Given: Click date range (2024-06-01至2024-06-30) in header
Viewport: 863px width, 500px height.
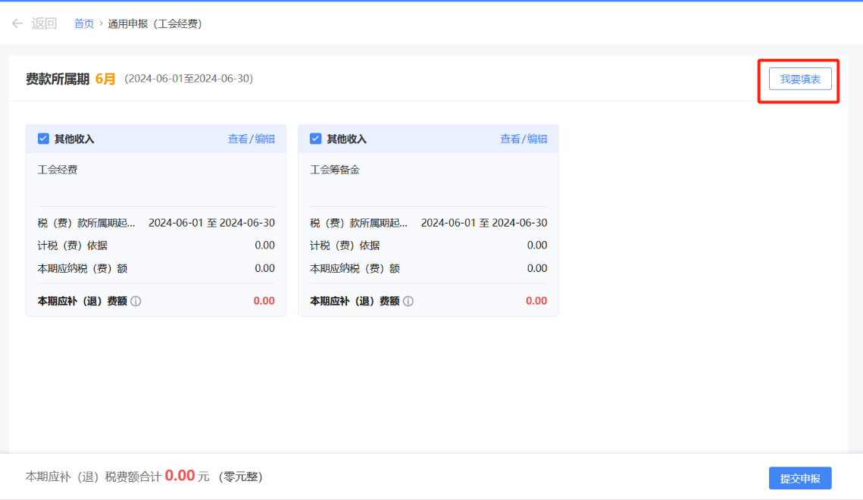Looking at the screenshot, I should pos(189,79).
